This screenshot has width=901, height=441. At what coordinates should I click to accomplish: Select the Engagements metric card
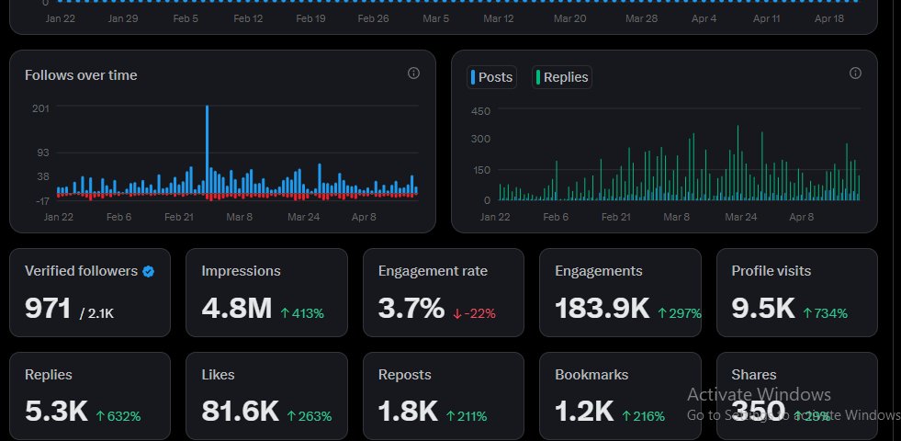pyautogui.click(x=620, y=293)
